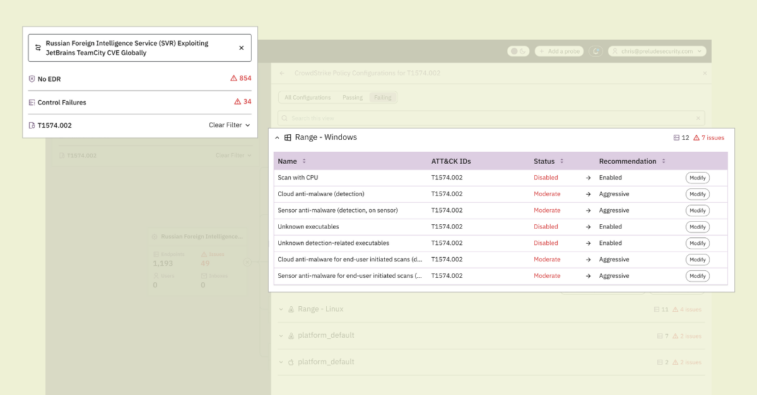Click Enabled recommendation for Unknown detection-related executables
The height and width of the screenshot is (395, 757).
tap(611, 243)
